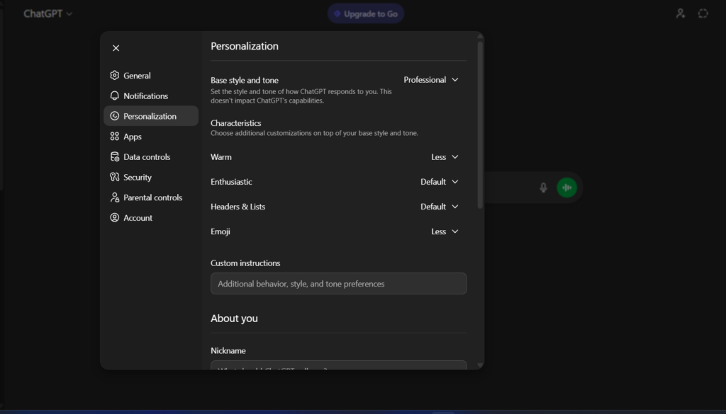Close the settings dialog with the X
This screenshot has height=414, width=726.
click(x=116, y=47)
